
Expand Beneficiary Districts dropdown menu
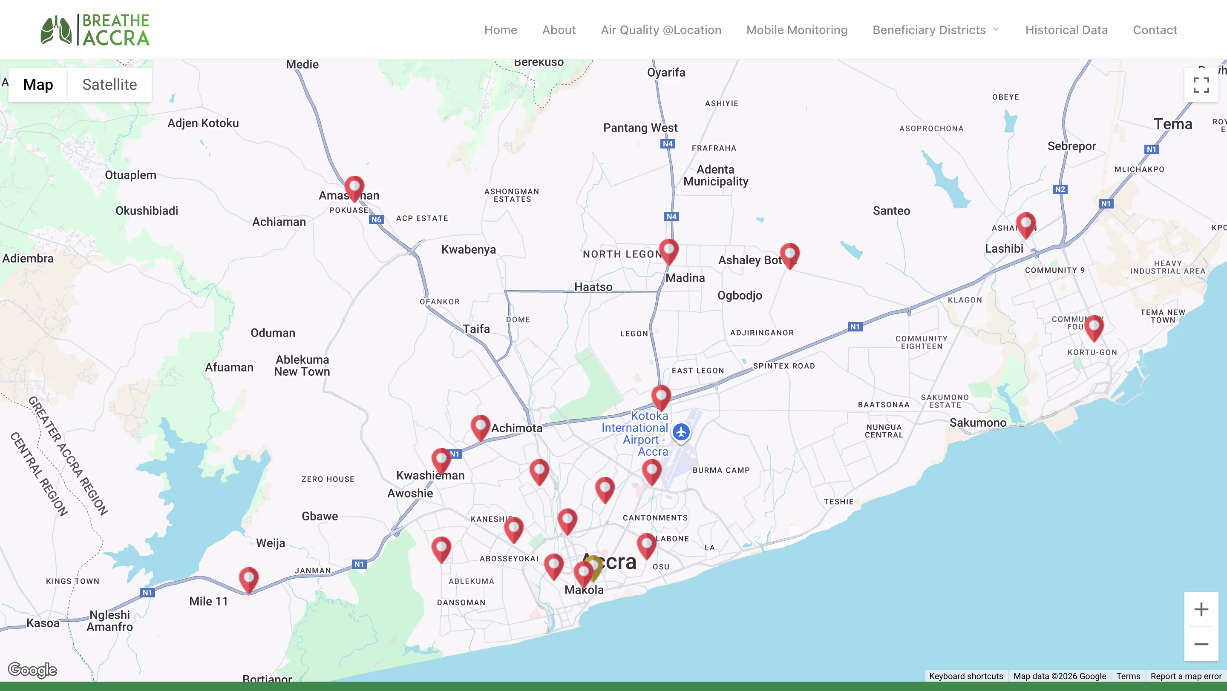pyautogui.click(x=936, y=30)
